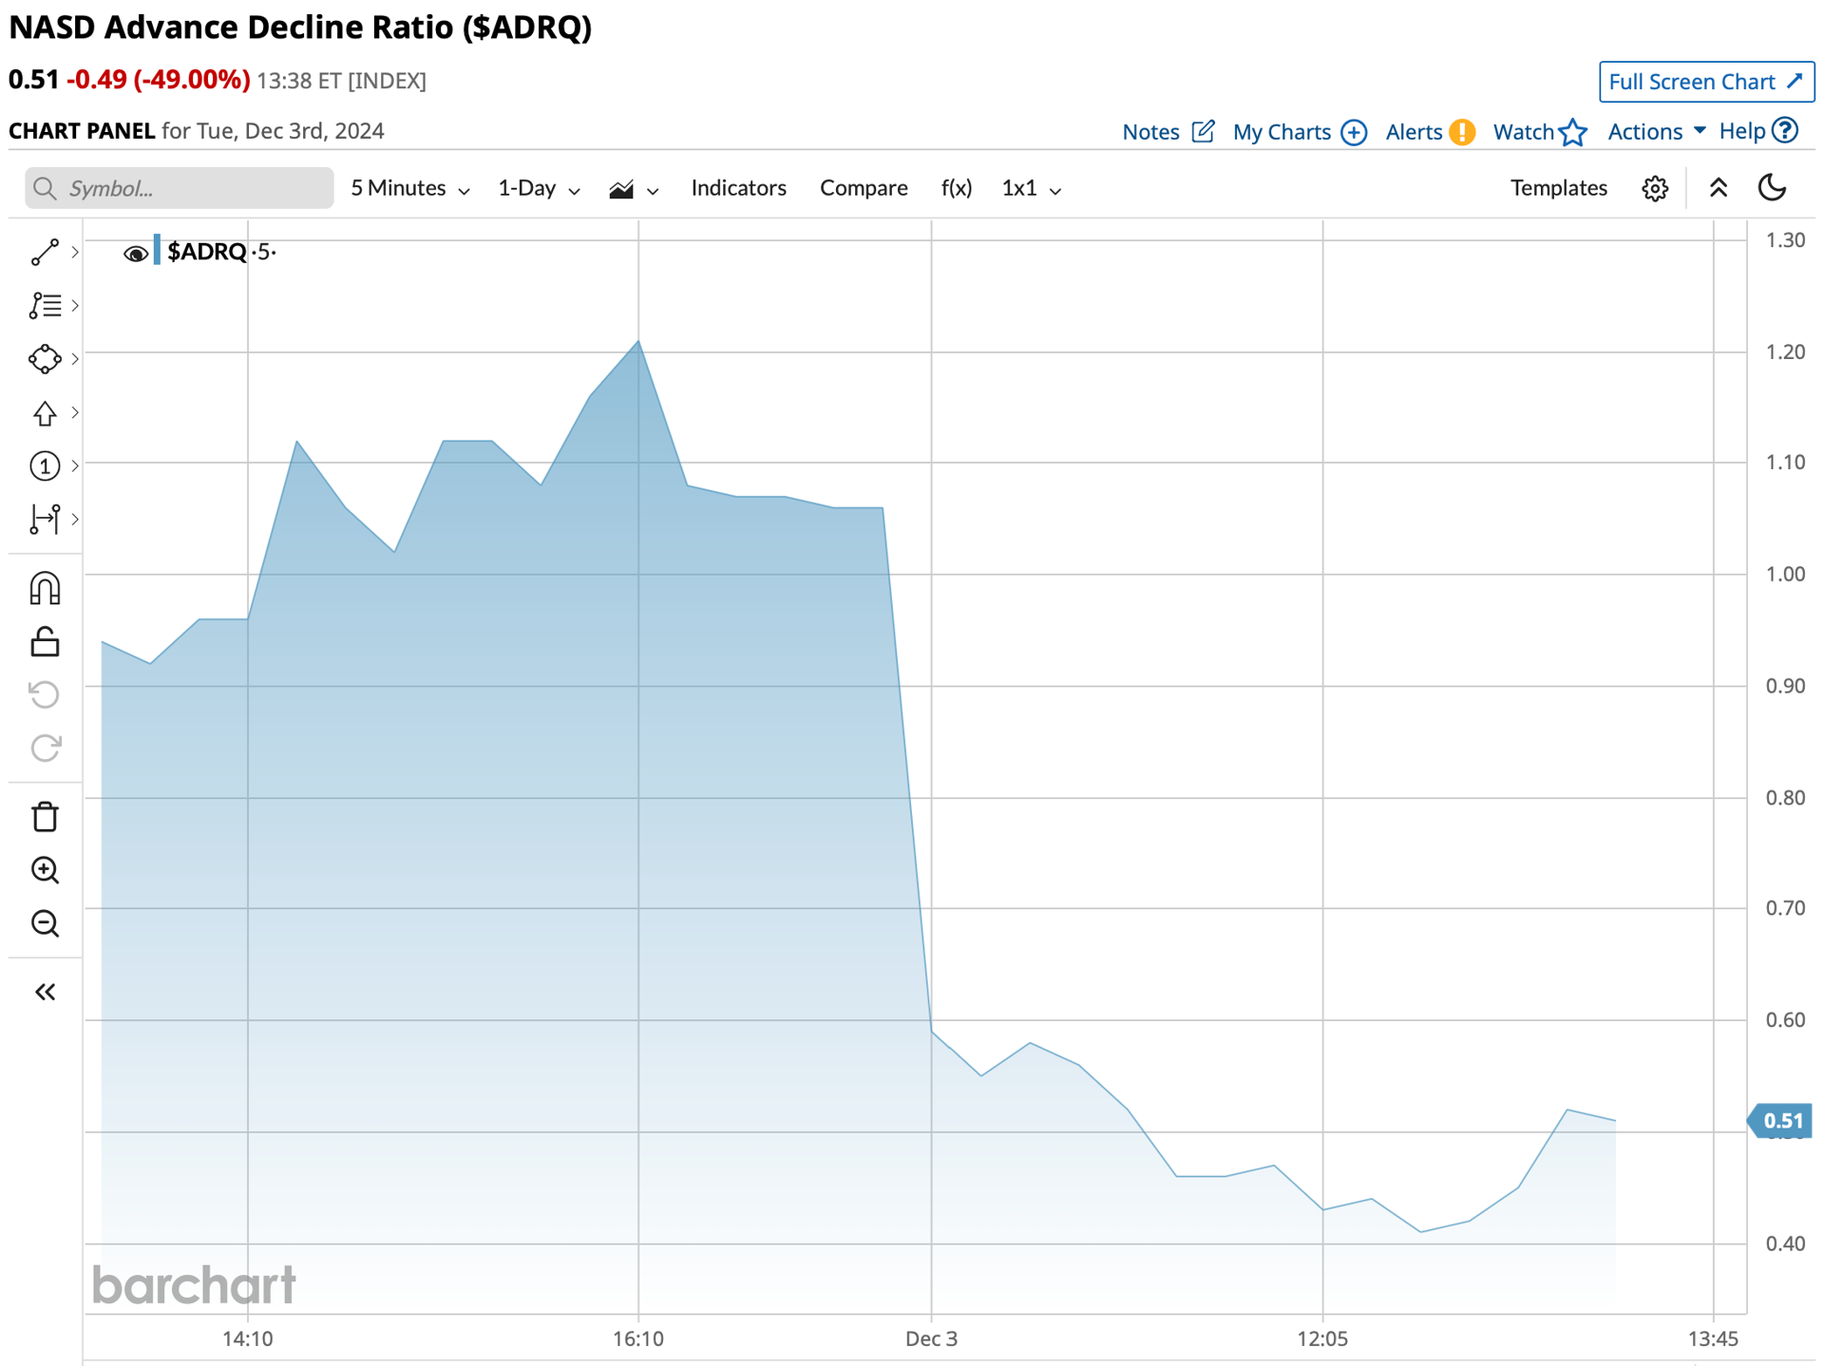The image size is (1824, 1366).
Task: Zoom in using the magnifier plus icon
Action: tap(45, 870)
